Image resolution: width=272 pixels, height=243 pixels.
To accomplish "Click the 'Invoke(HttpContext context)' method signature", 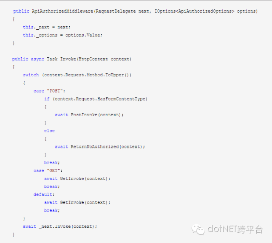I will pos(96,59).
